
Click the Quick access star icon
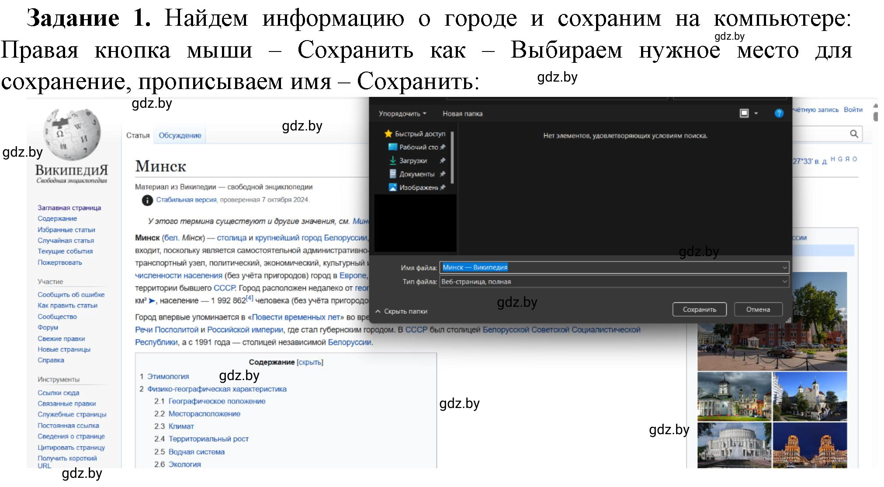point(388,134)
